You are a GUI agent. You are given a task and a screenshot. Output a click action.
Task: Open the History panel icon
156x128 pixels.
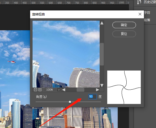[139, 2]
